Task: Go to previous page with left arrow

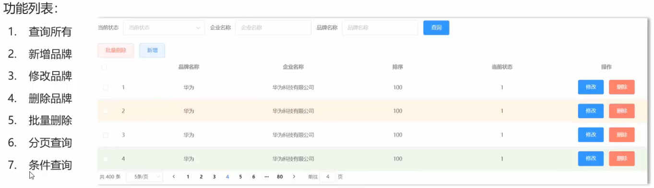Action: 174,177
